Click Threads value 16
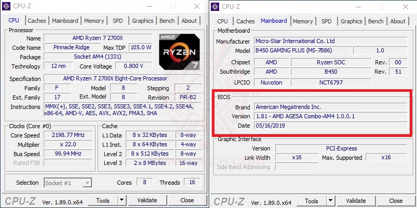417x208 pixels. click(x=192, y=182)
